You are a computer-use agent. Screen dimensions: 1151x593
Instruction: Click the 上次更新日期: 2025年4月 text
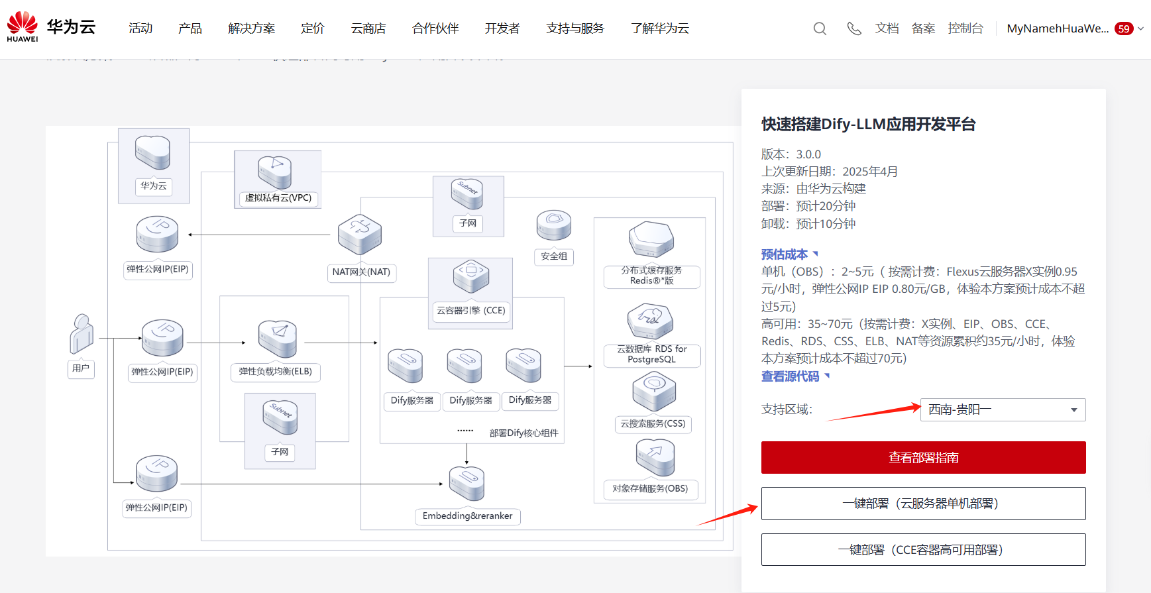click(x=830, y=172)
